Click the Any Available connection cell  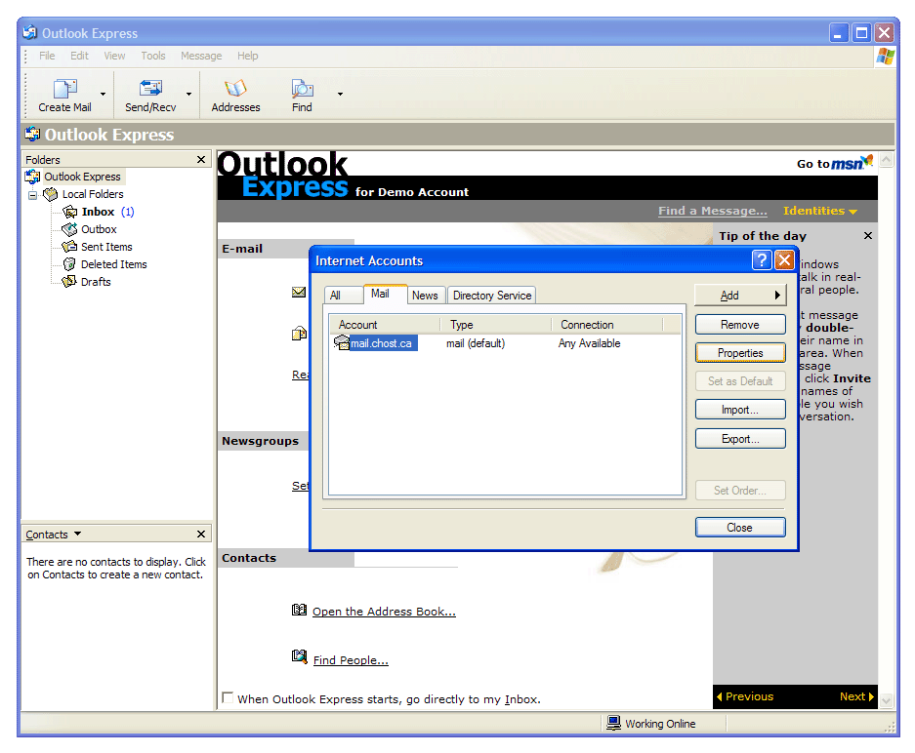(x=590, y=343)
